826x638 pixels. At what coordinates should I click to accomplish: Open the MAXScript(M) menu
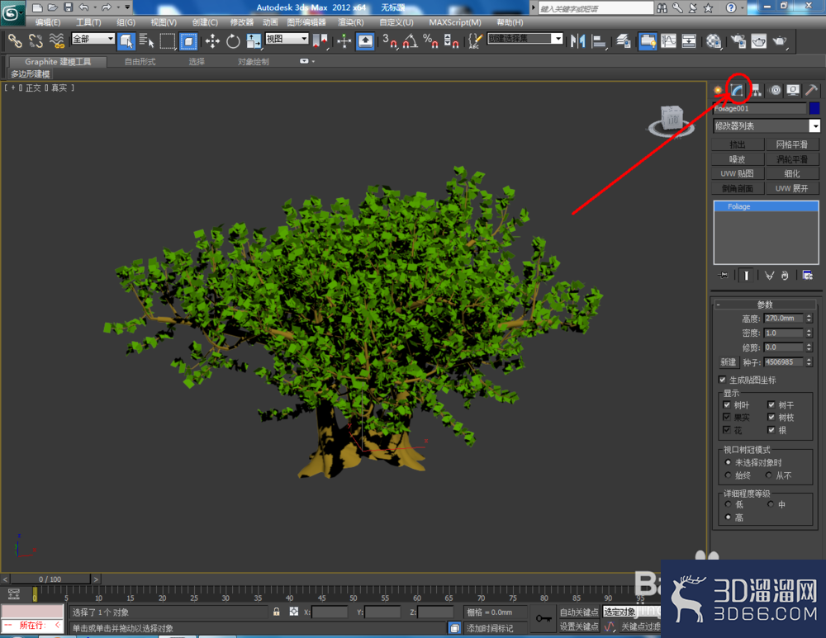coord(454,22)
